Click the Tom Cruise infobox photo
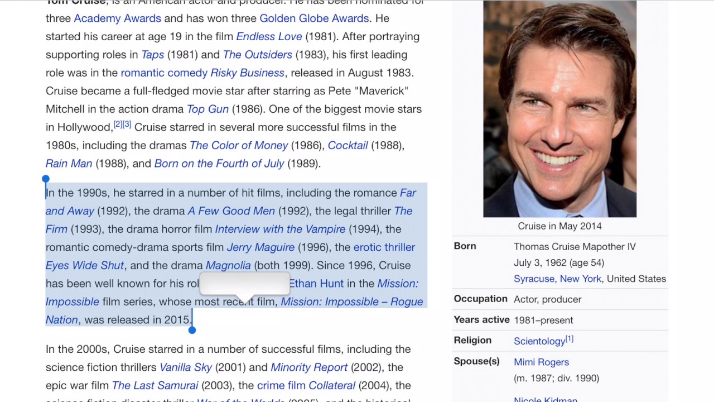 pos(559,108)
